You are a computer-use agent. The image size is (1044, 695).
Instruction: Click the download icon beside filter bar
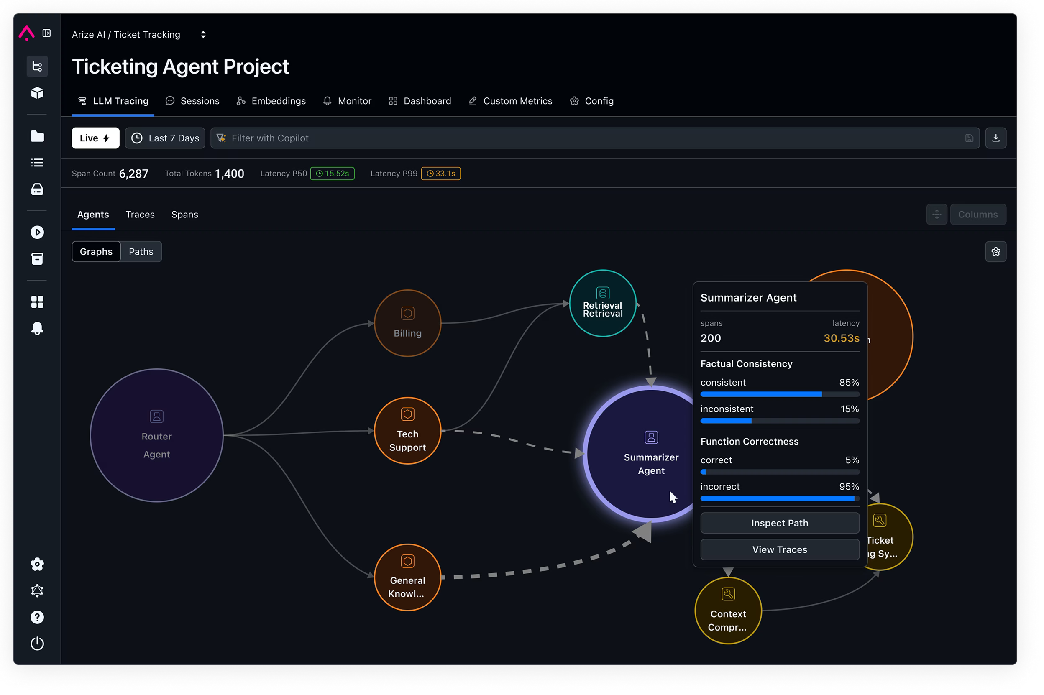pos(995,138)
